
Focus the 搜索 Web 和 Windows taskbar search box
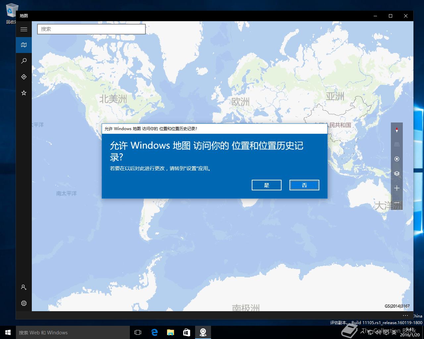(x=73, y=332)
